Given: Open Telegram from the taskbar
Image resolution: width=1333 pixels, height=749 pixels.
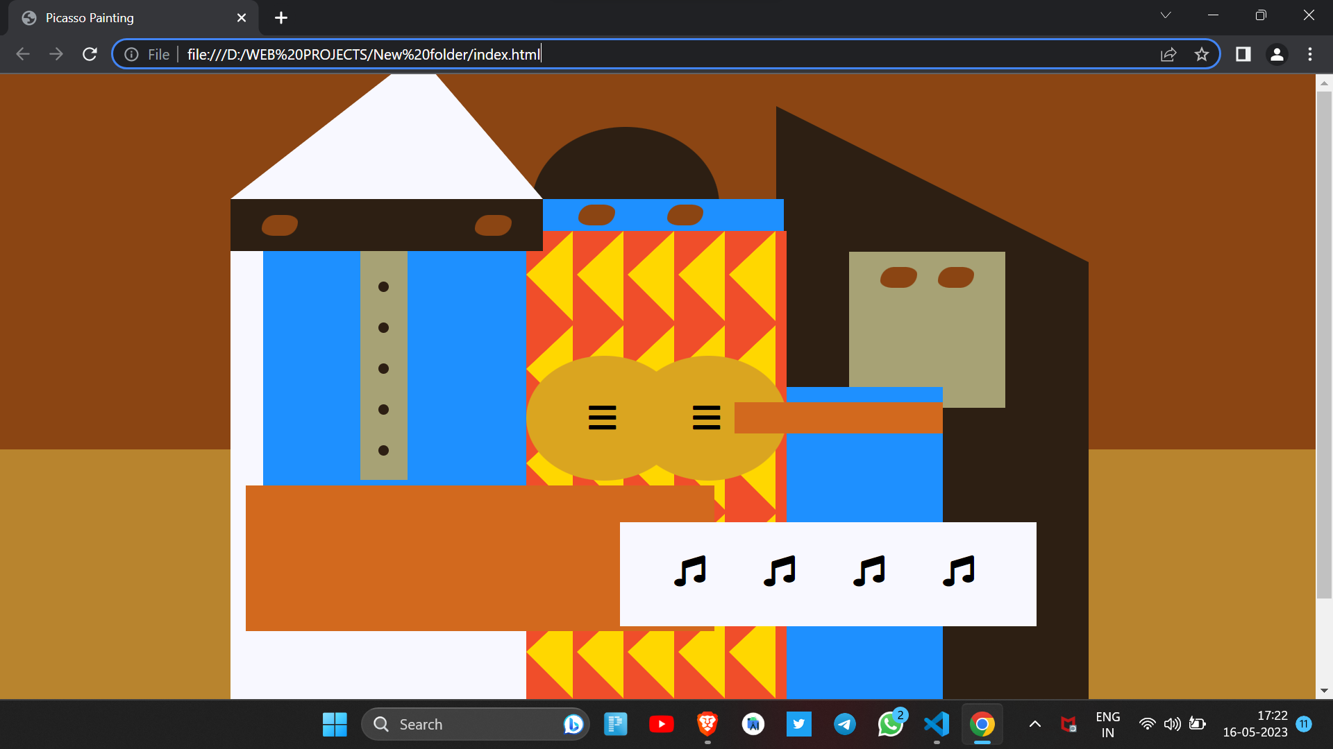Looking at the screenshot, I should pos(845,723).
